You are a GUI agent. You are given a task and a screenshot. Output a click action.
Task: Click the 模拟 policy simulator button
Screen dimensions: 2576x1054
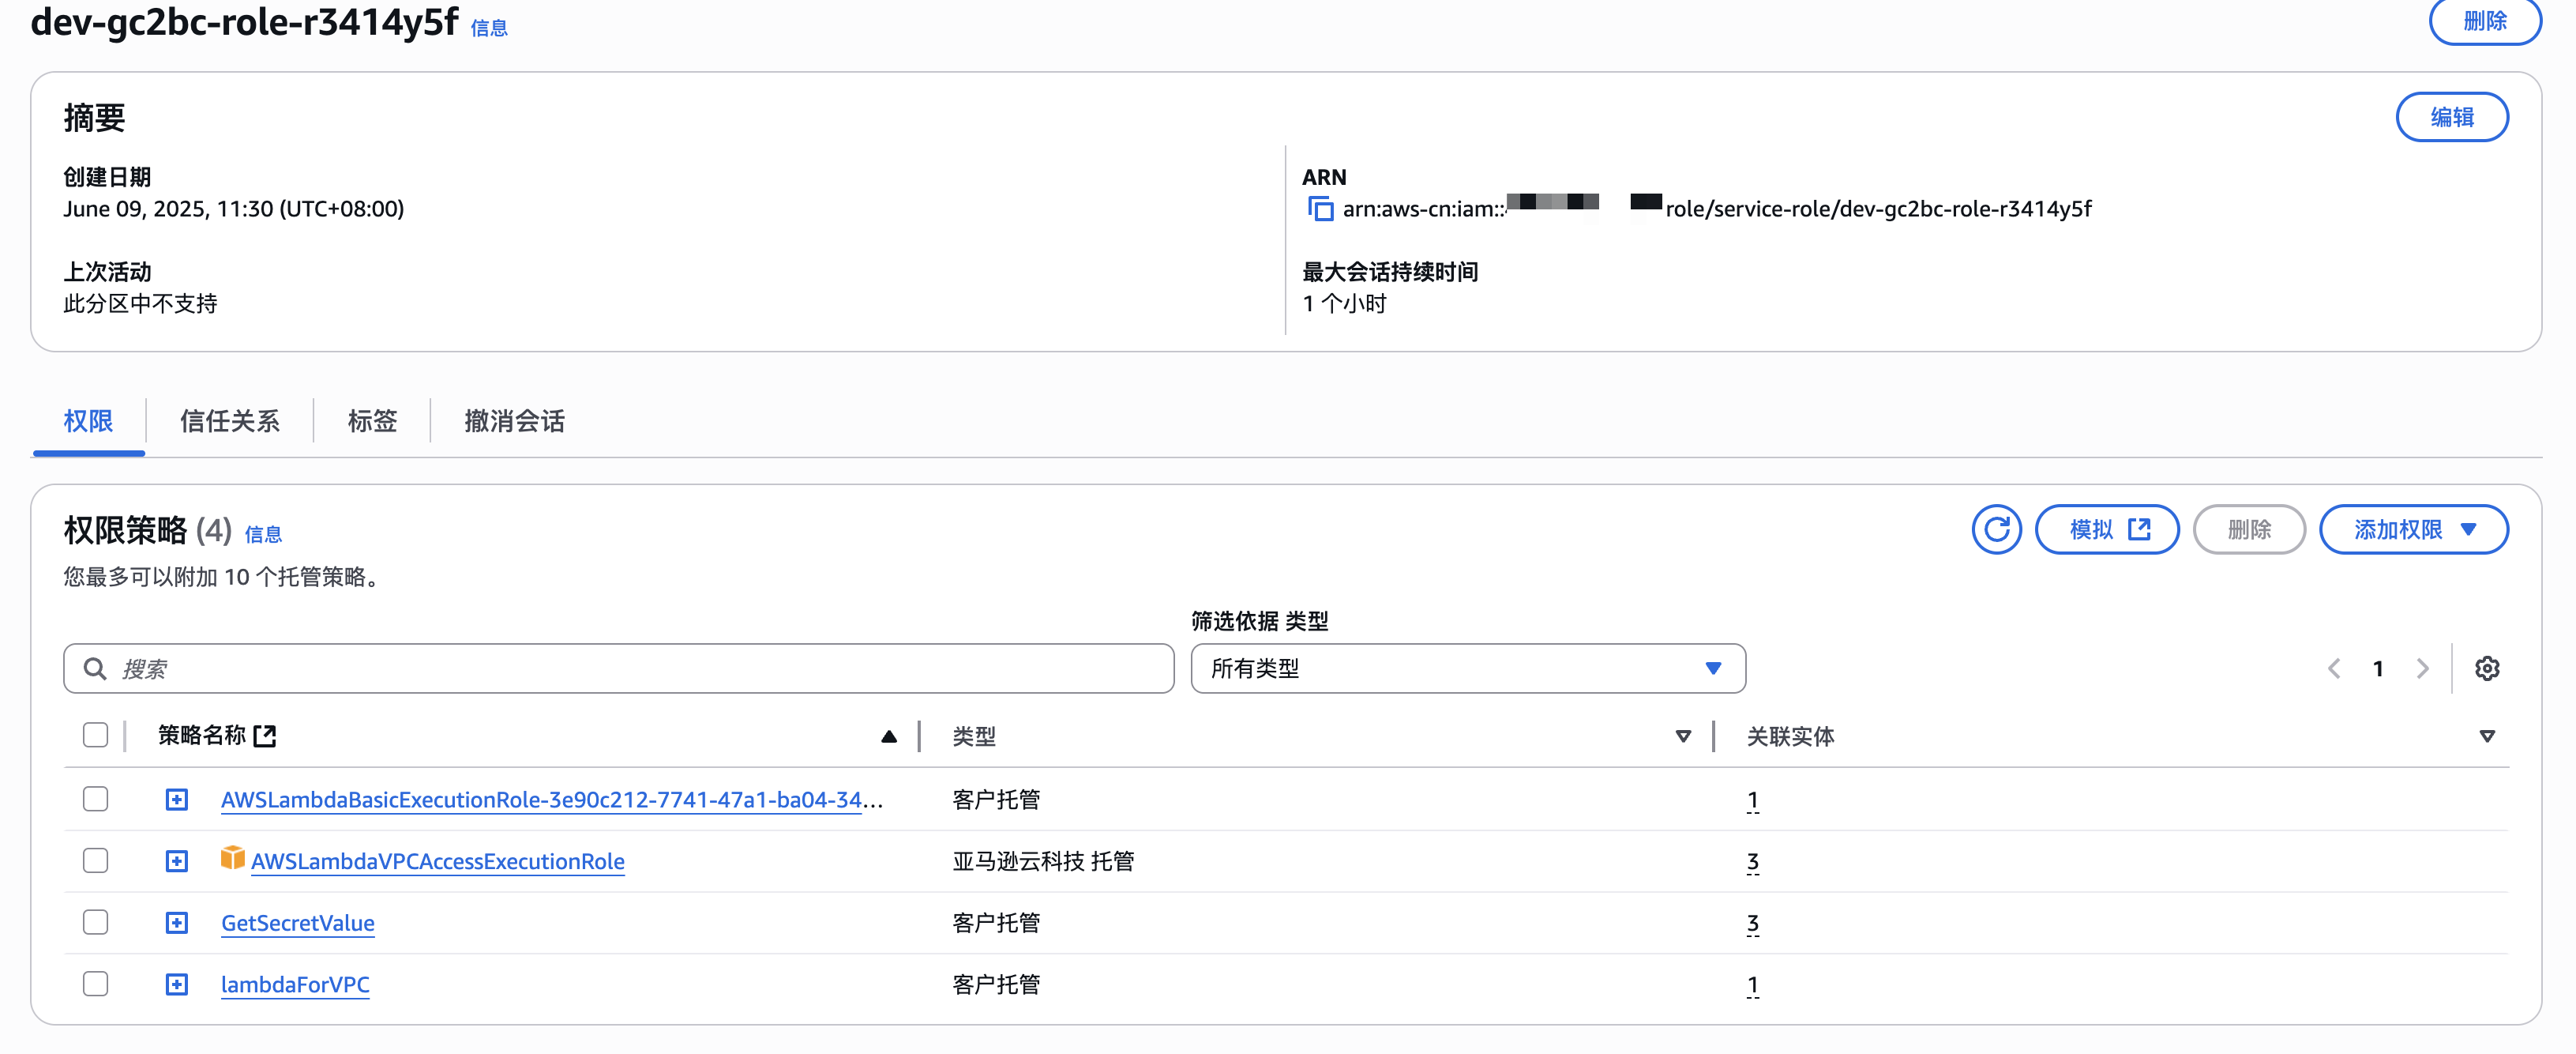(2106, 529)
